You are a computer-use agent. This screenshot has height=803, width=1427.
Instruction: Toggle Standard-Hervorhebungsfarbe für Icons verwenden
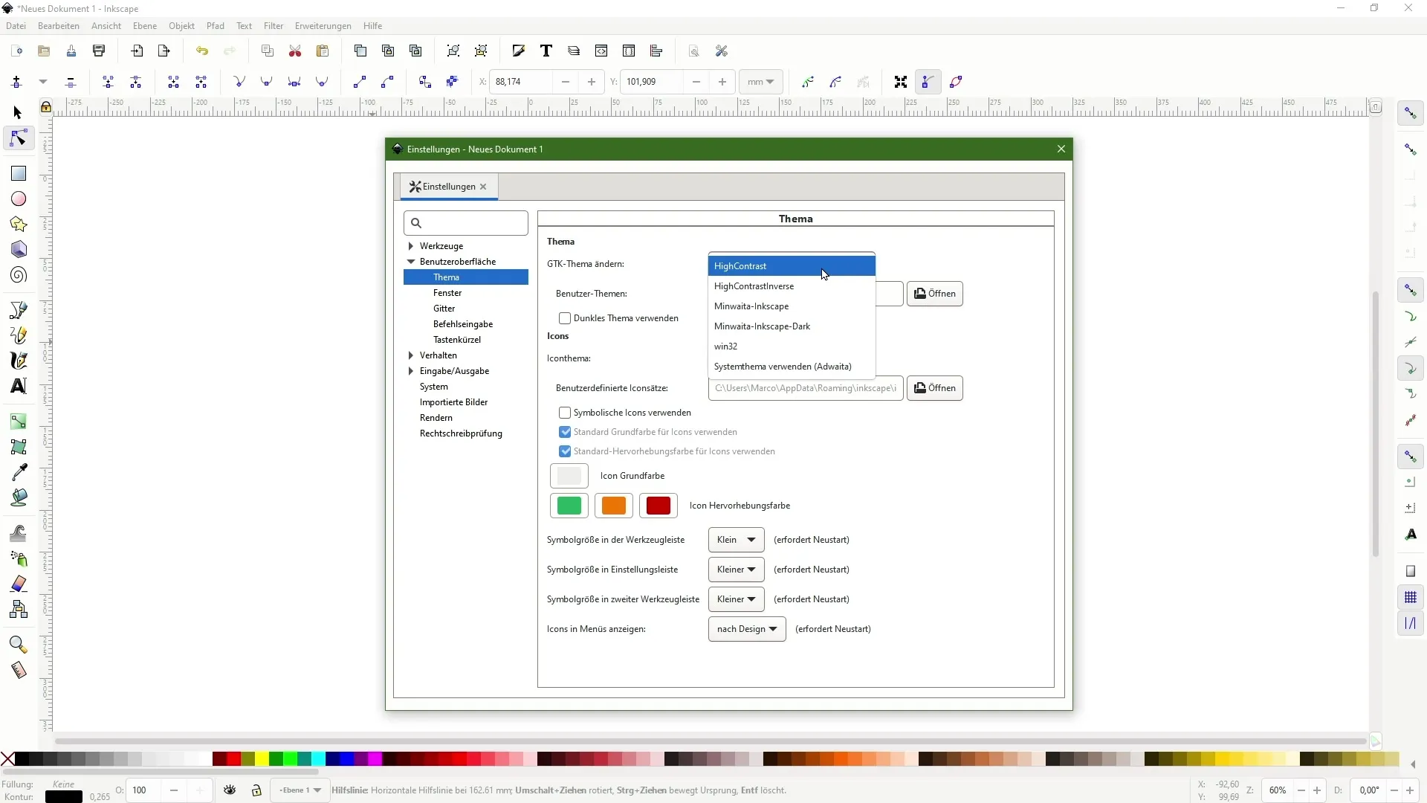[565, 451]
